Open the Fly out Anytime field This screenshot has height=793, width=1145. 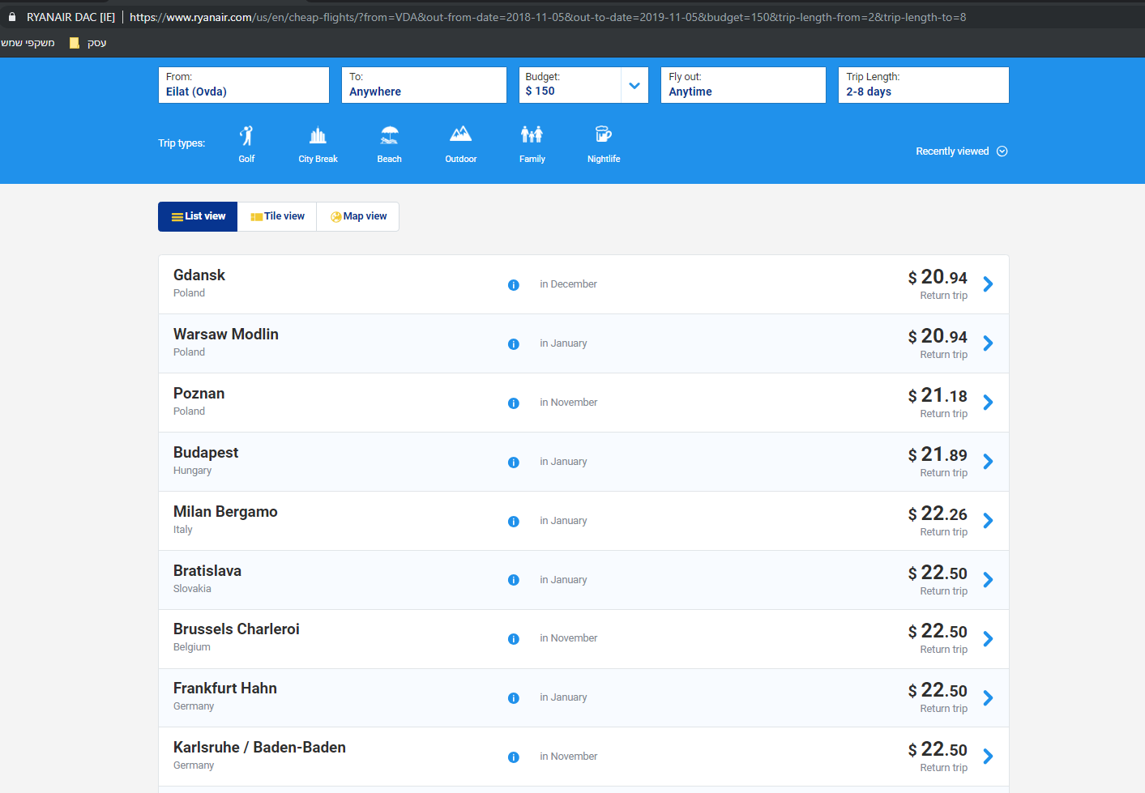click(x=743, y=85)
